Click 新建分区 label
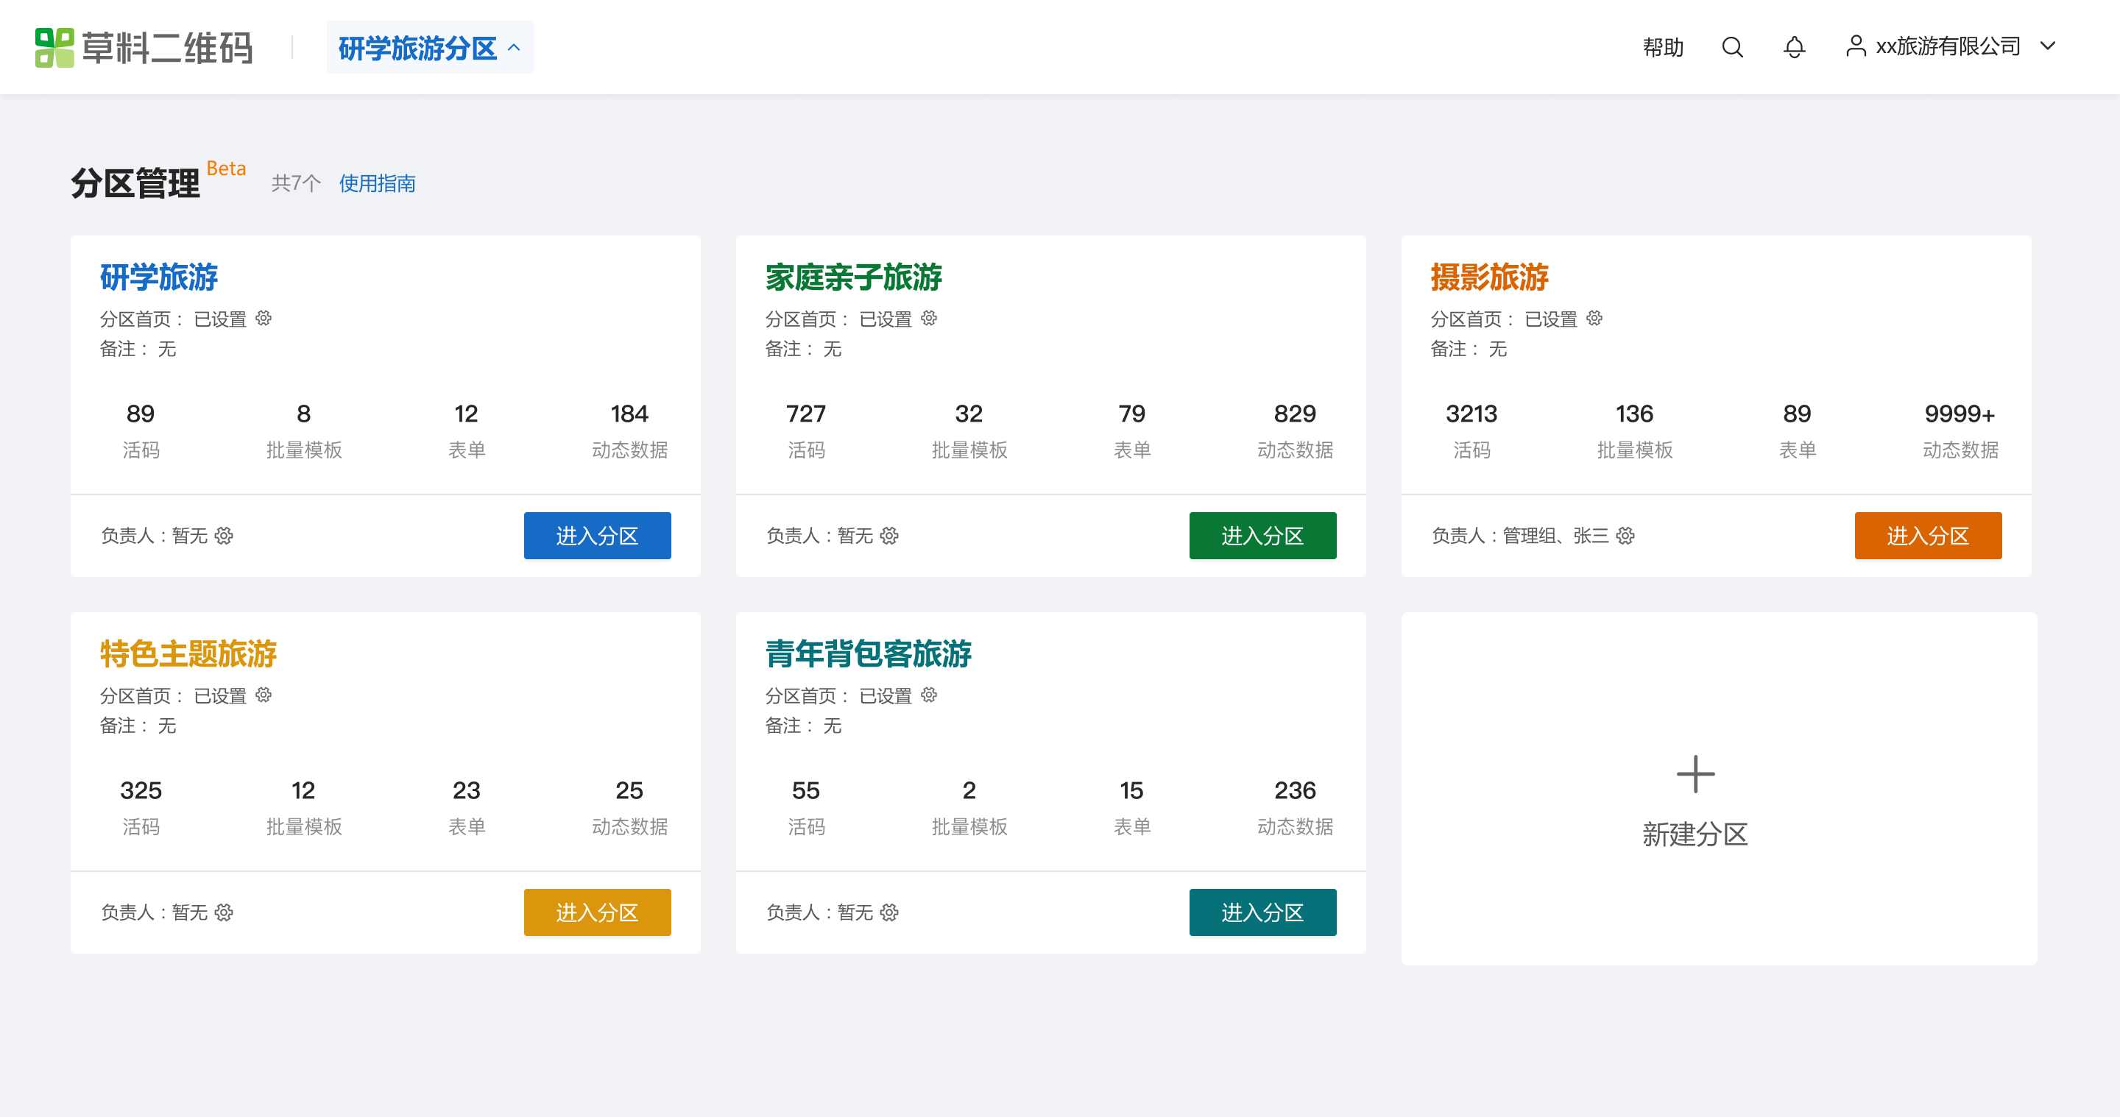 [1695, 834]
